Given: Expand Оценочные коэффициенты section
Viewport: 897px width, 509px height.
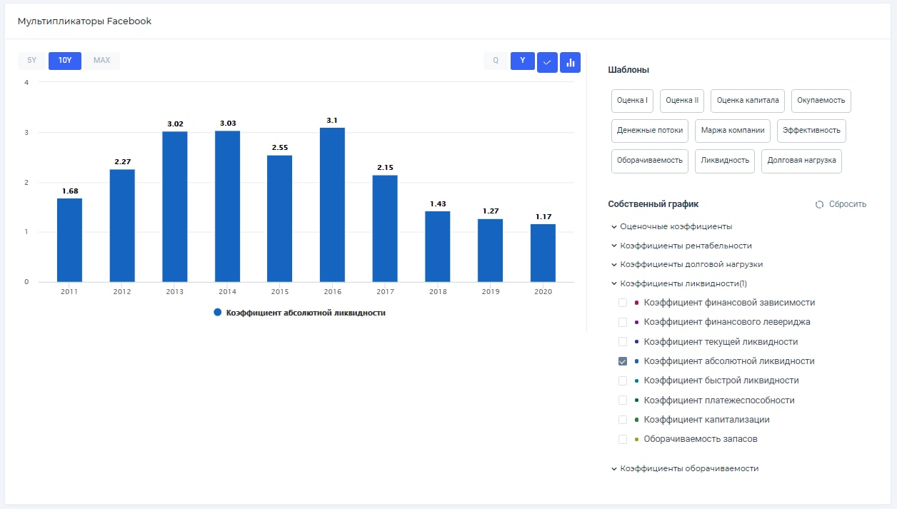Looking at the screenshot, I should pos(671,226).
